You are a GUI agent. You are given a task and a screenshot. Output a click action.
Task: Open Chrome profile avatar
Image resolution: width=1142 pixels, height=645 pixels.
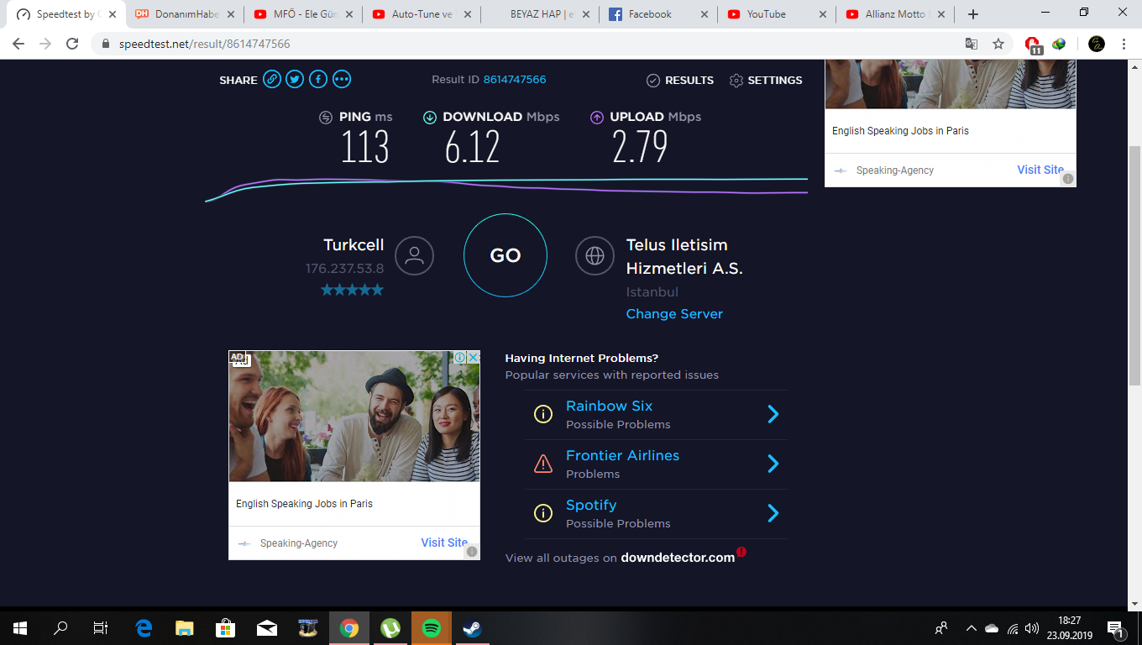click(x=1097, y=44)
